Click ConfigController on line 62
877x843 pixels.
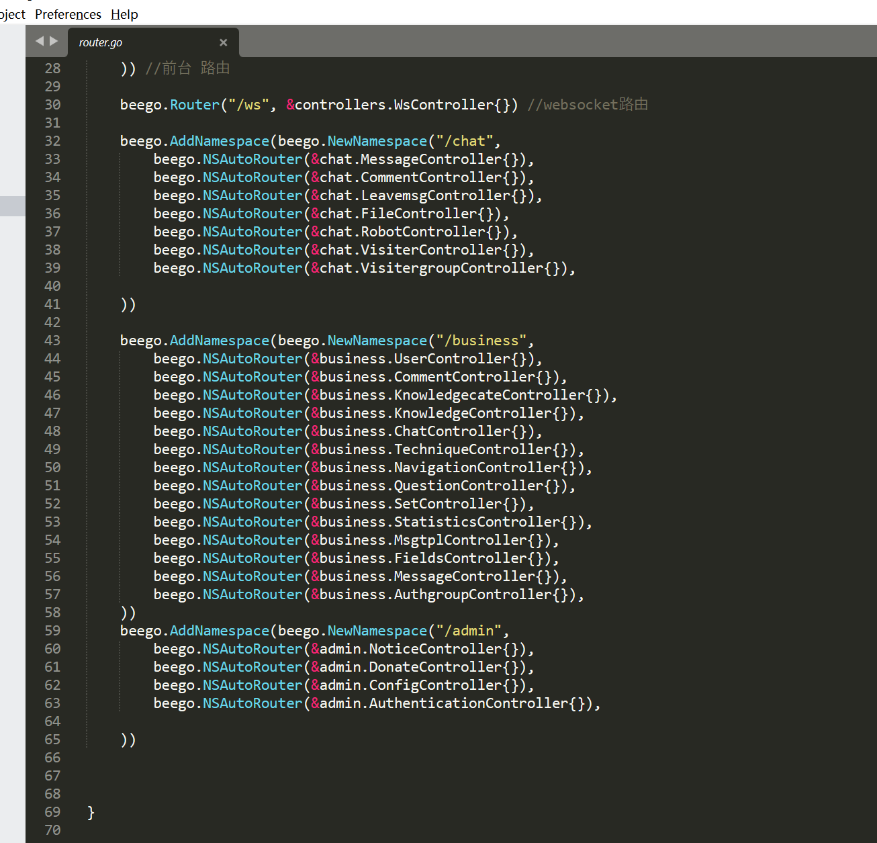point(435,685)
